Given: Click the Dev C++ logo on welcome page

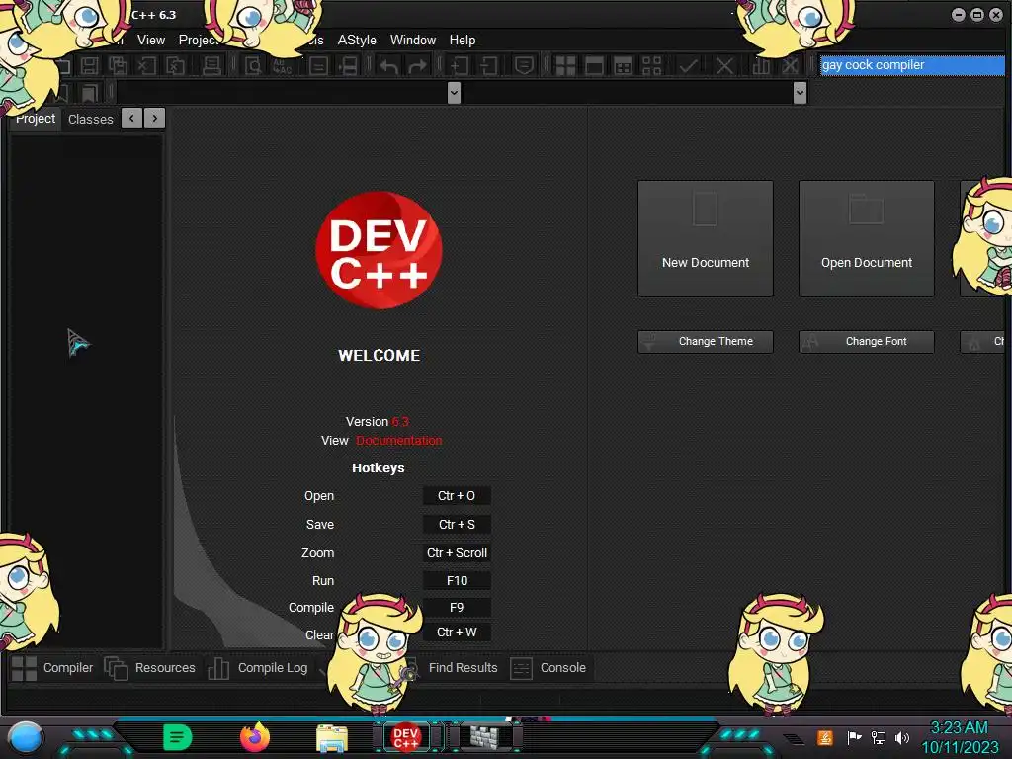Looking at the screenshot, I should coord(379,250).
